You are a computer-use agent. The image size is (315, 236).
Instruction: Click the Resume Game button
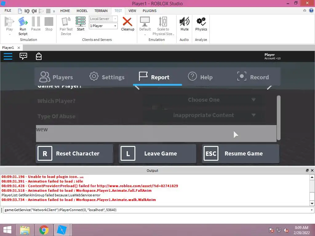(x=241, y=154)
